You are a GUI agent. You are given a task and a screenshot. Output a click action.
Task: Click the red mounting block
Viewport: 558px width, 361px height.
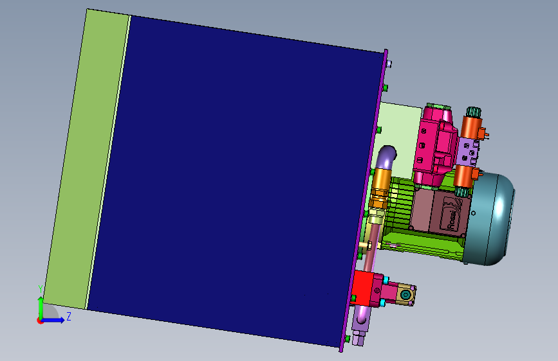point(362,288)
